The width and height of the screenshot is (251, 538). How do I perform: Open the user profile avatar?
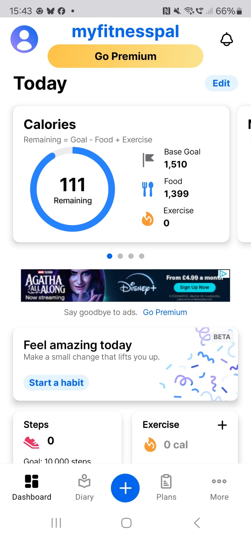tap(24, 39)
